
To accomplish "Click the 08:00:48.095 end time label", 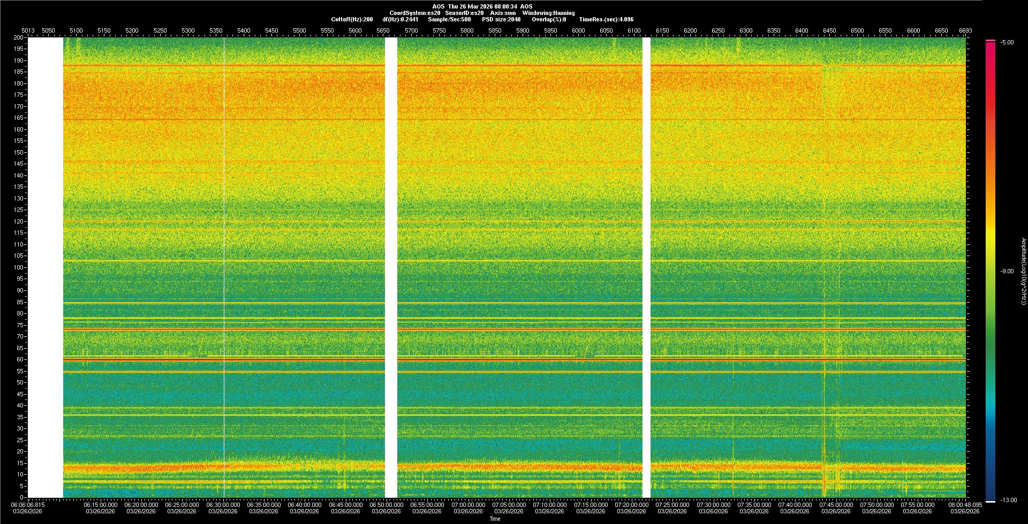I will (965, 505).
